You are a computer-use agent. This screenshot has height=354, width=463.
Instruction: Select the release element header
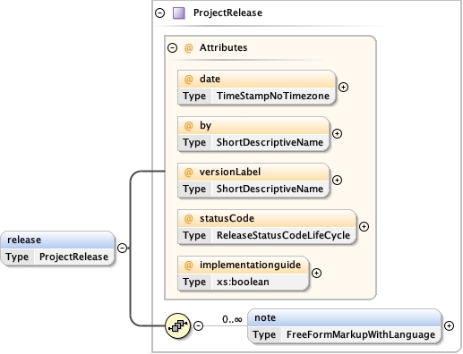(57, 240)
